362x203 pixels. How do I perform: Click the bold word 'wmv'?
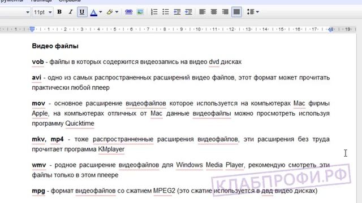(x=39, y=165)
